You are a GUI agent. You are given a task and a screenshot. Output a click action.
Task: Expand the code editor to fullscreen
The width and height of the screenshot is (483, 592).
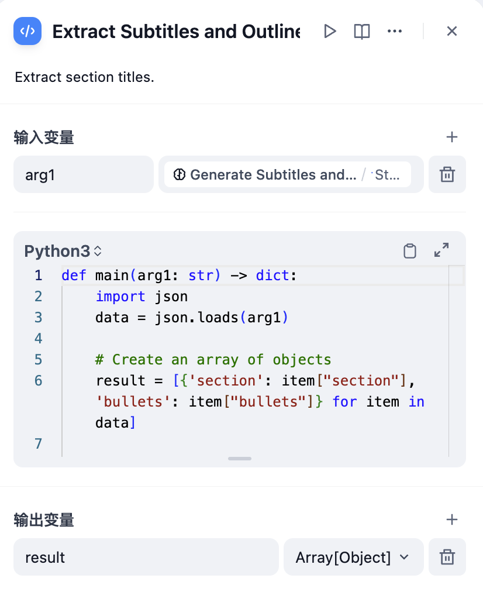pyautogui.click(x=441, y=250)
